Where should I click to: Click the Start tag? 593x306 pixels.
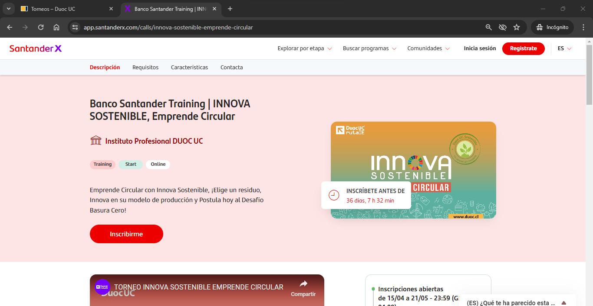tap(131, 164)
